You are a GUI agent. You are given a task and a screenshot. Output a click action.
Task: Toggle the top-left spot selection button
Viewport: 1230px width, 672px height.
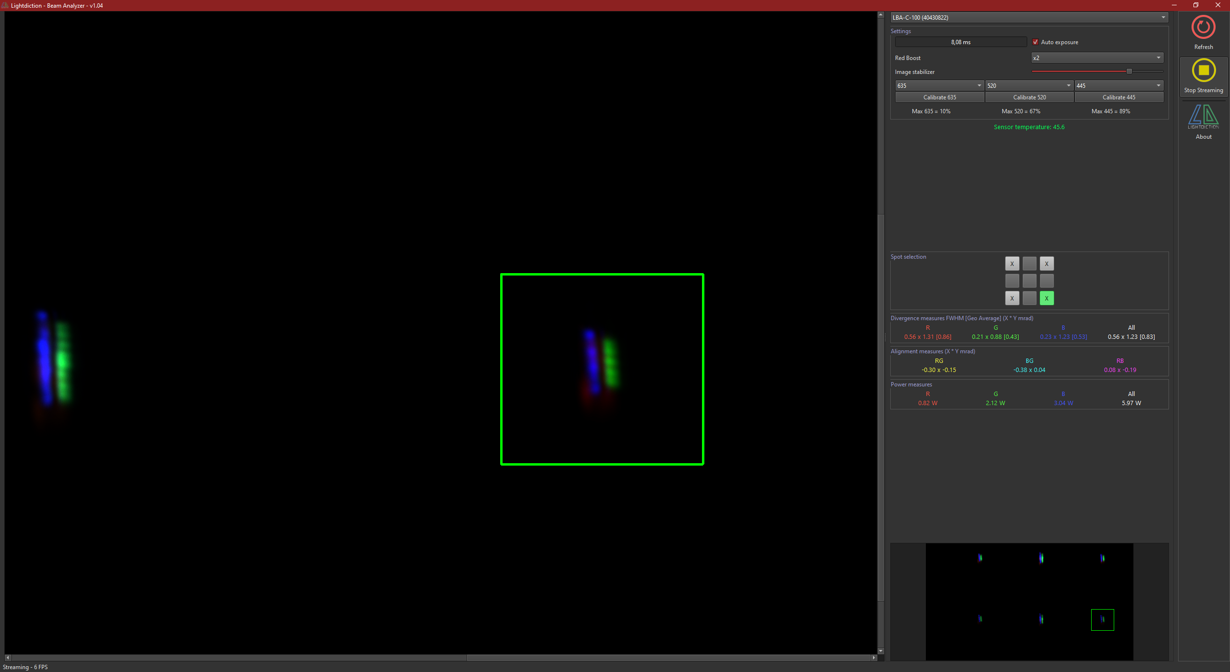point(1012,264)
